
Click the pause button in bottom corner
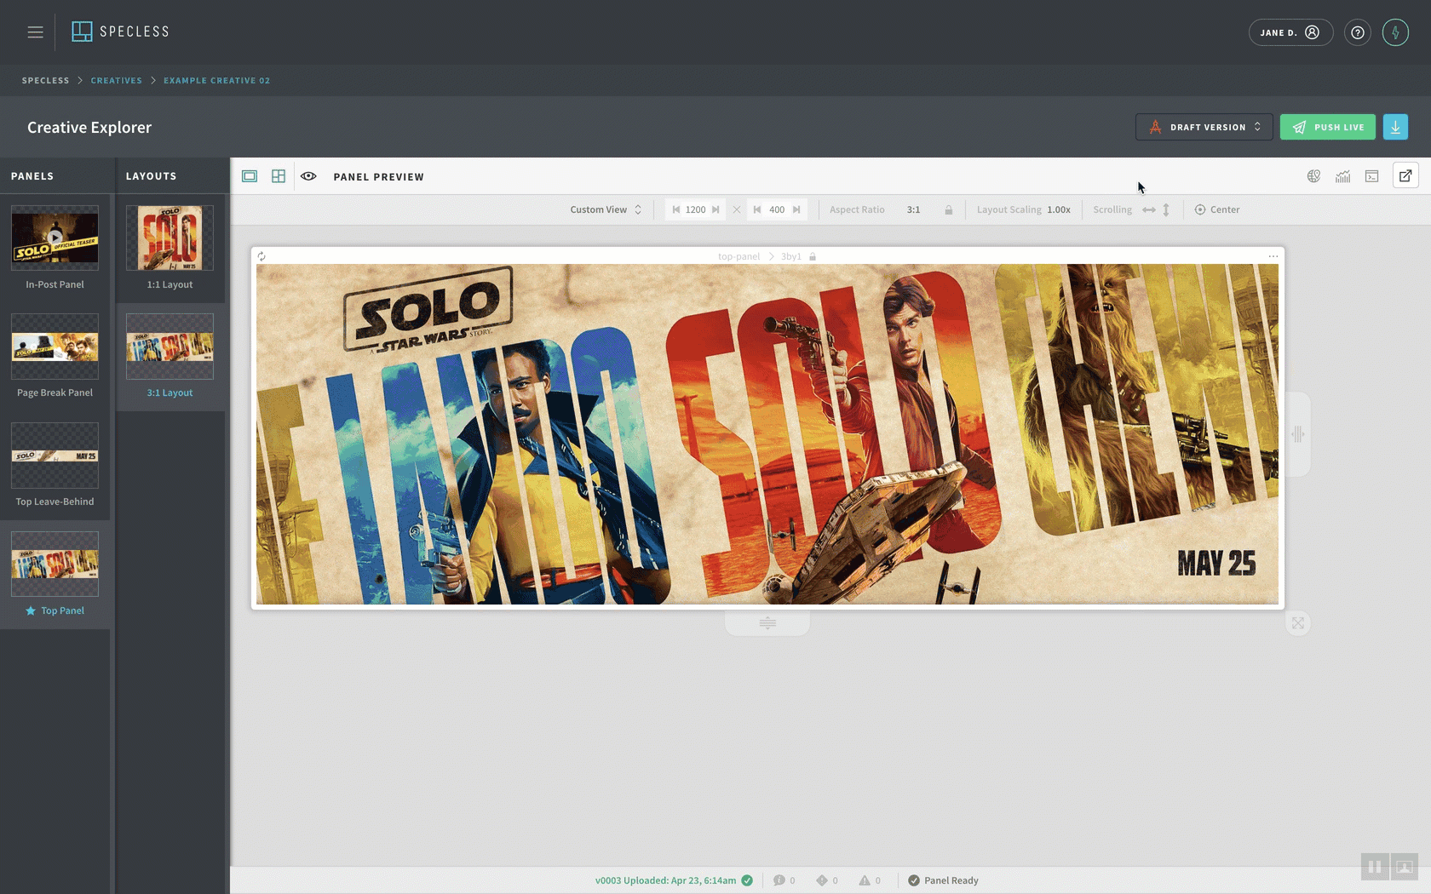click(1375, 867)
